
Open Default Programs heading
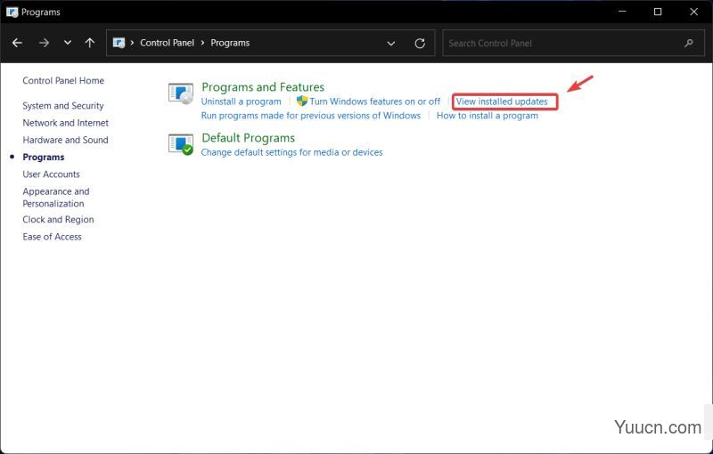(x=249, y=138)
